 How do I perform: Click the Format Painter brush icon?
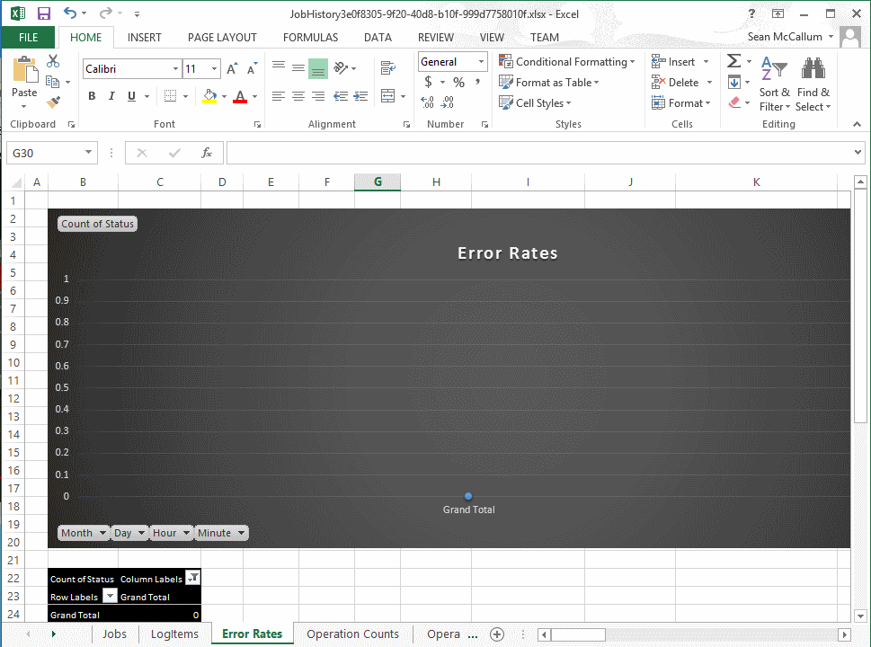coord(53,102)
